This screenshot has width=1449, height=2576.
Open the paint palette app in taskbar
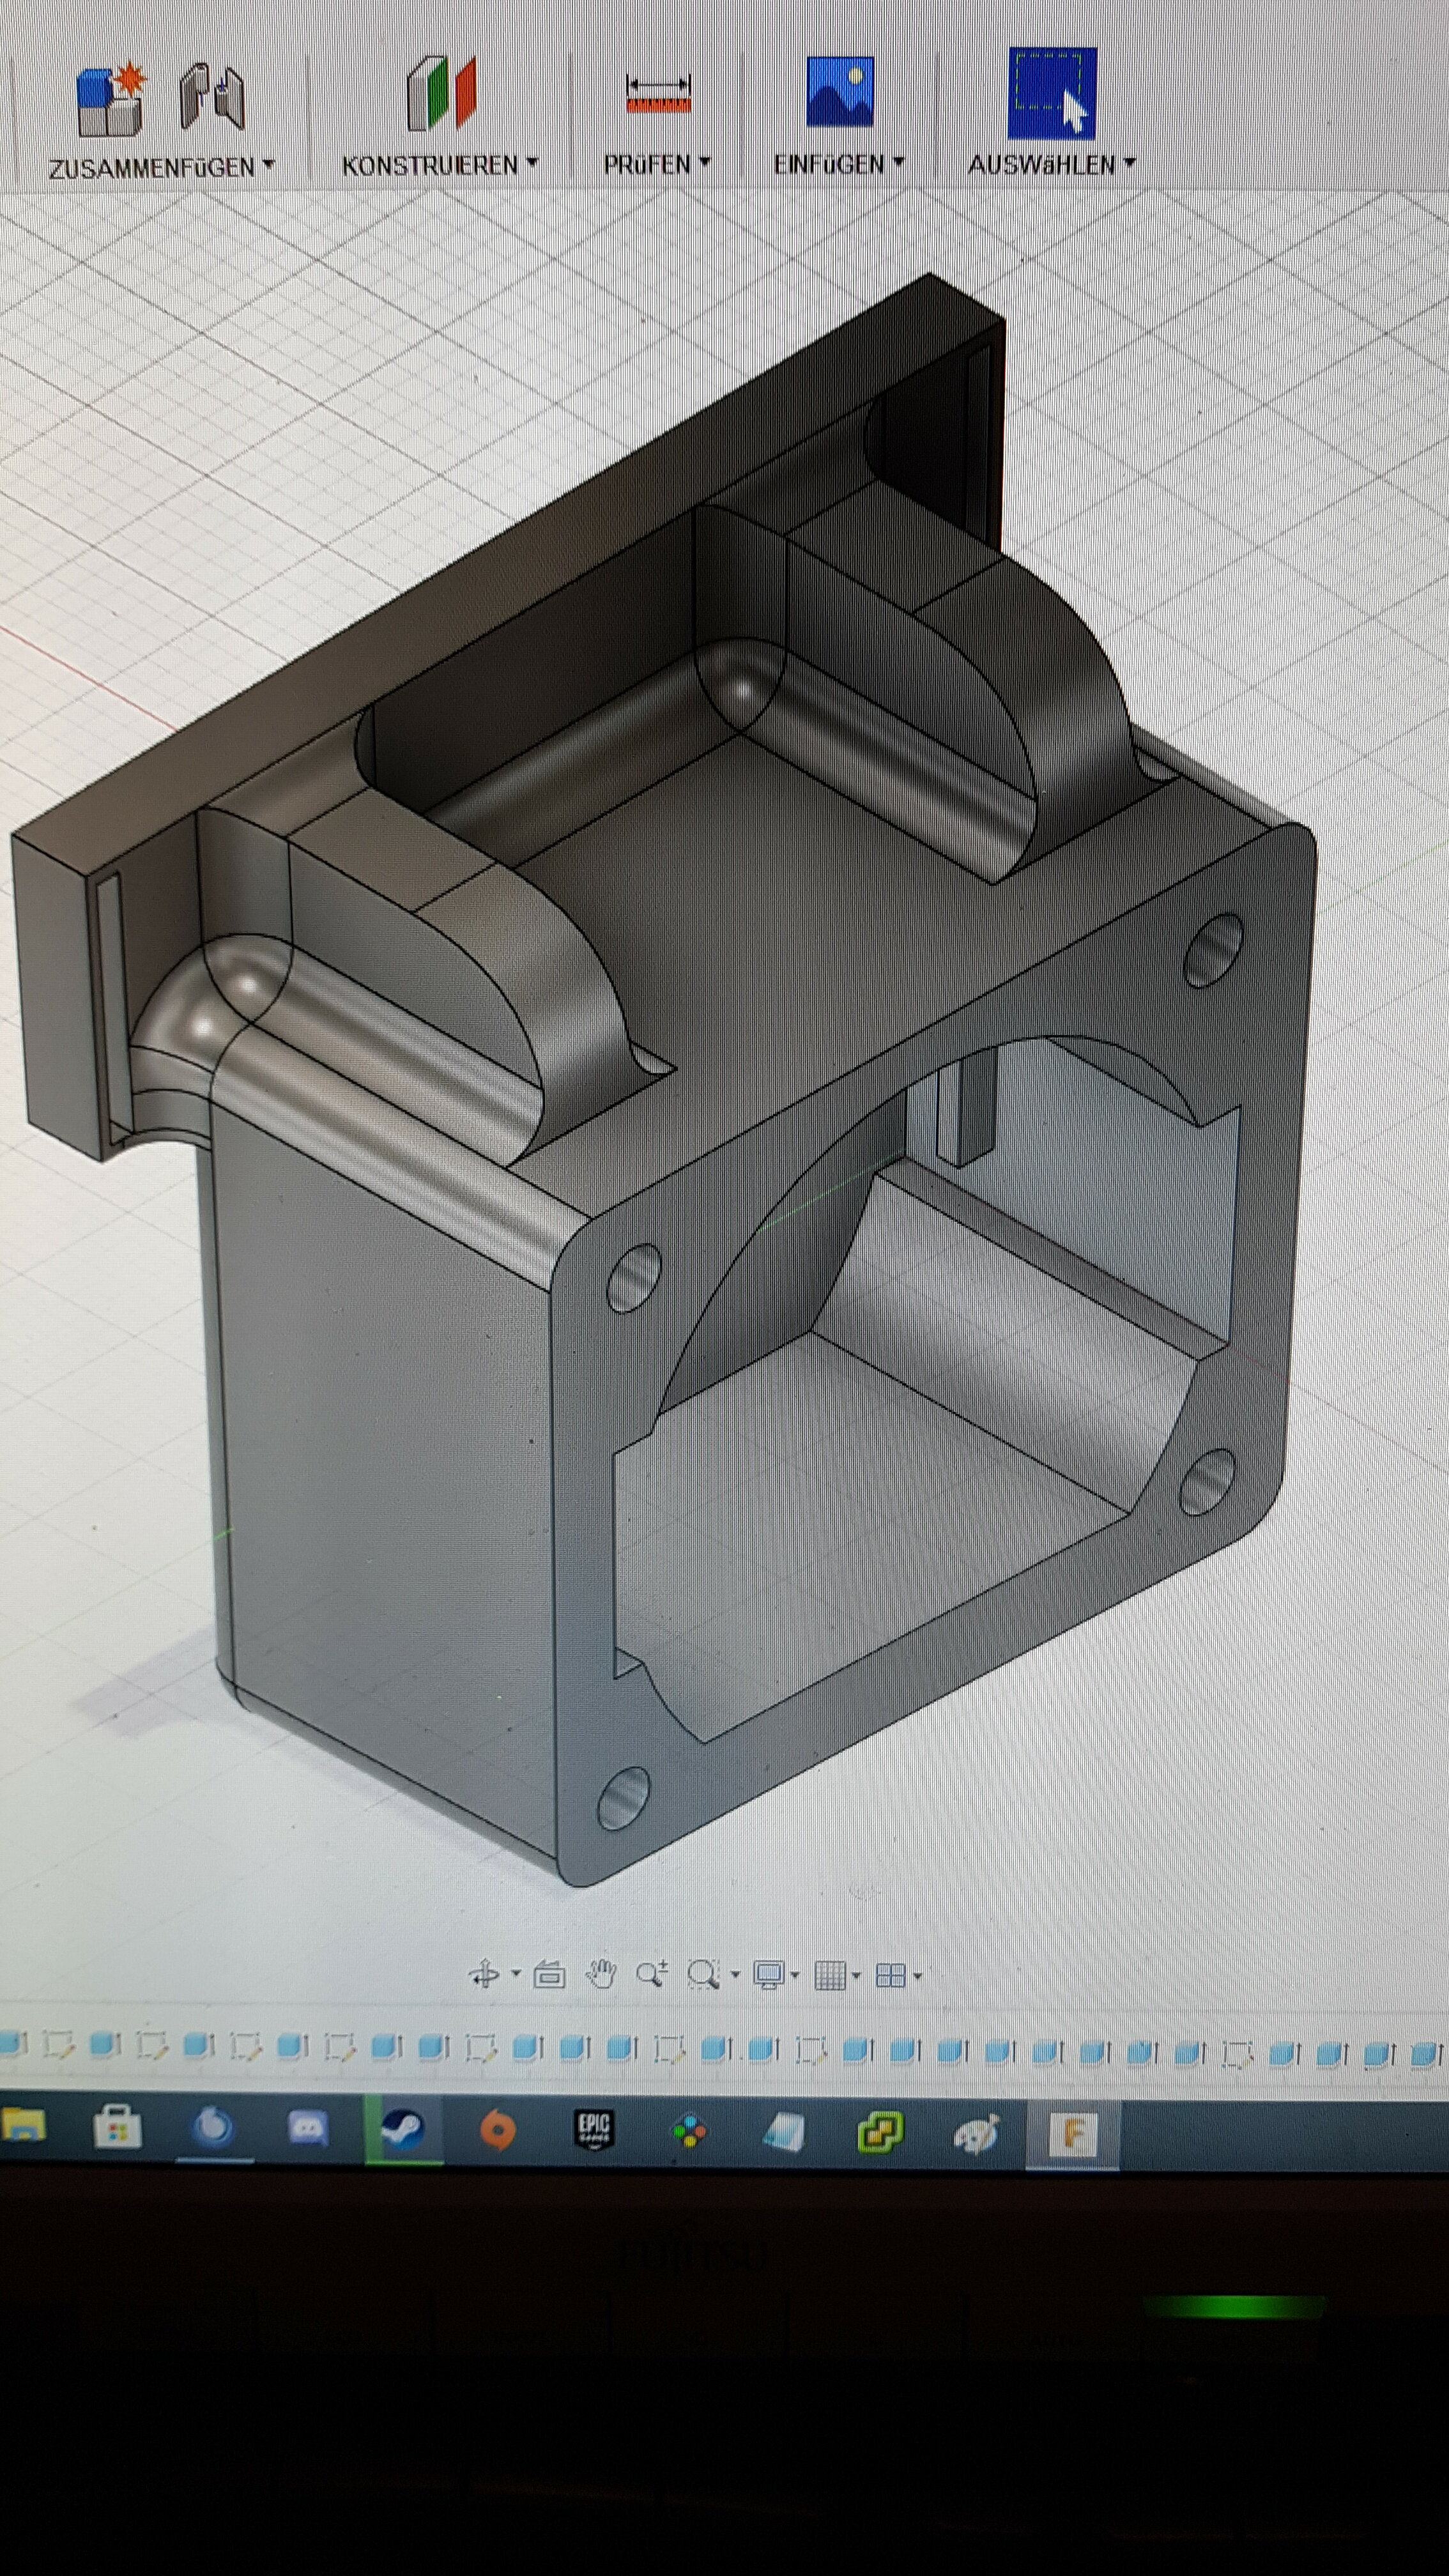pos(977,2135)
